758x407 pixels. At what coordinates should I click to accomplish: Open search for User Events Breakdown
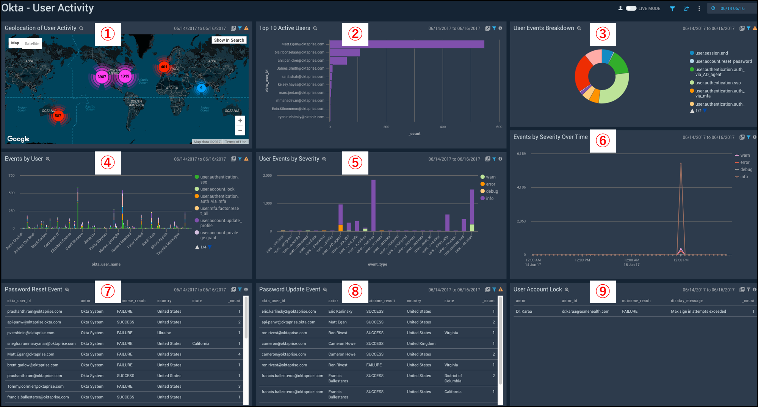tap(579, 28)
